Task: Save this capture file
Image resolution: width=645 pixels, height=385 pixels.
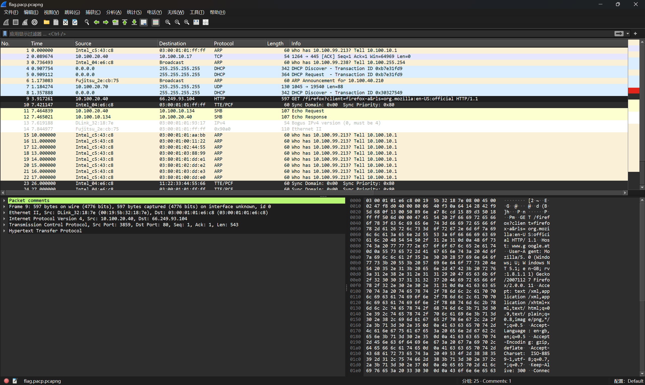Action: pyautogui.click(x=56, y=22)
